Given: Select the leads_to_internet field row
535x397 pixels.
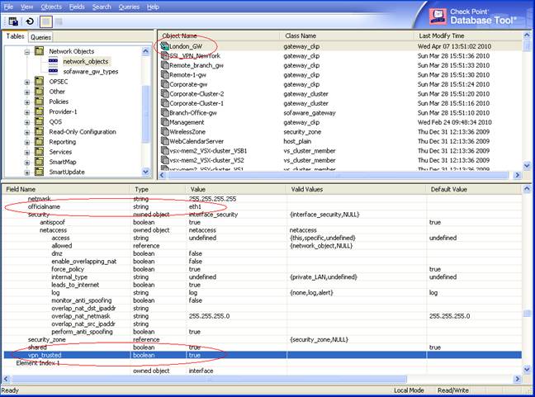Looking at the screenshot, I should pos(263,285).
